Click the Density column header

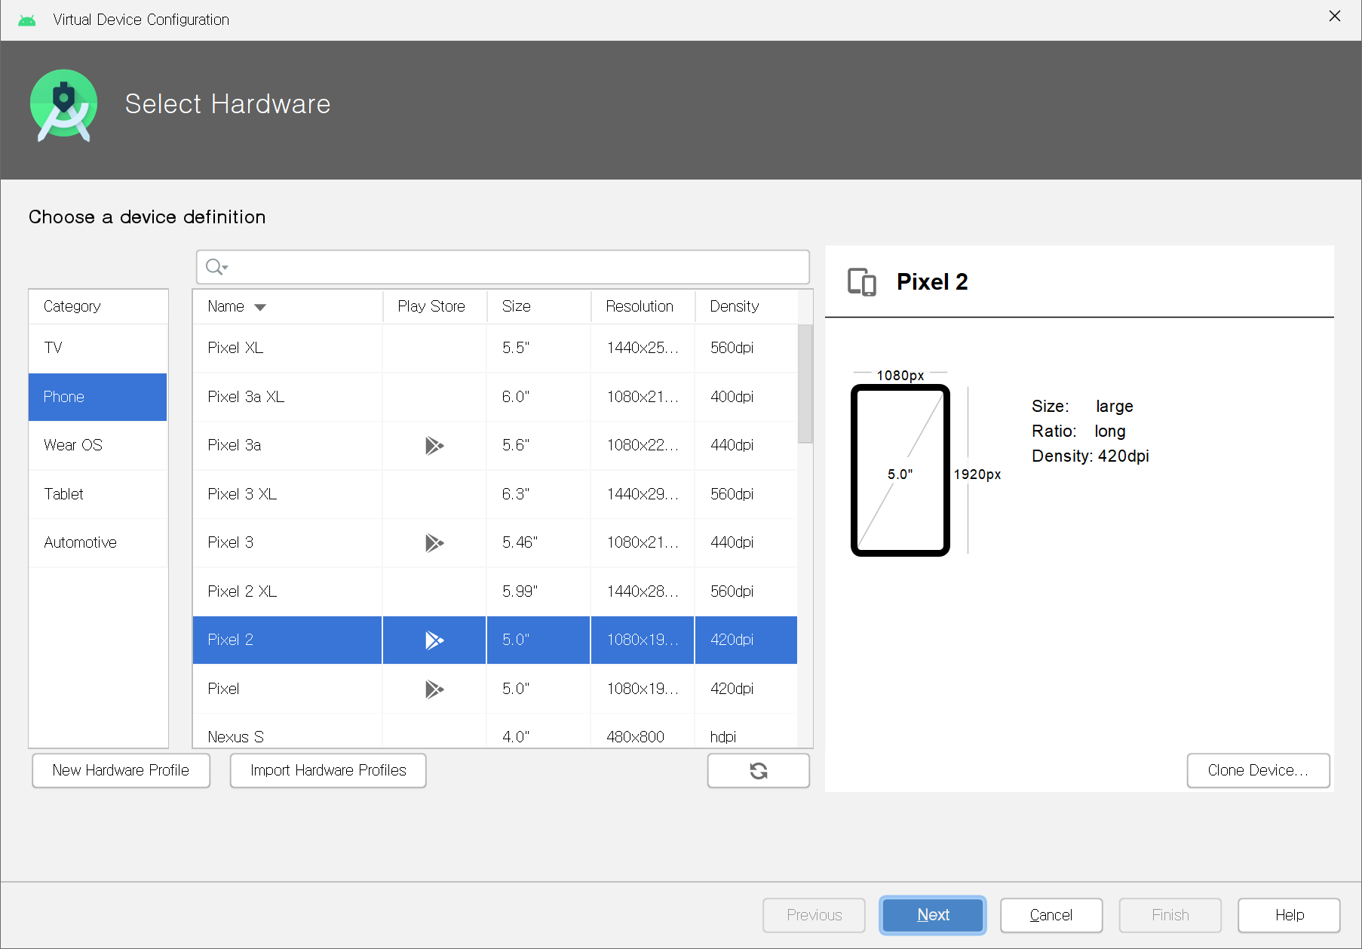[x=746, y=306]
